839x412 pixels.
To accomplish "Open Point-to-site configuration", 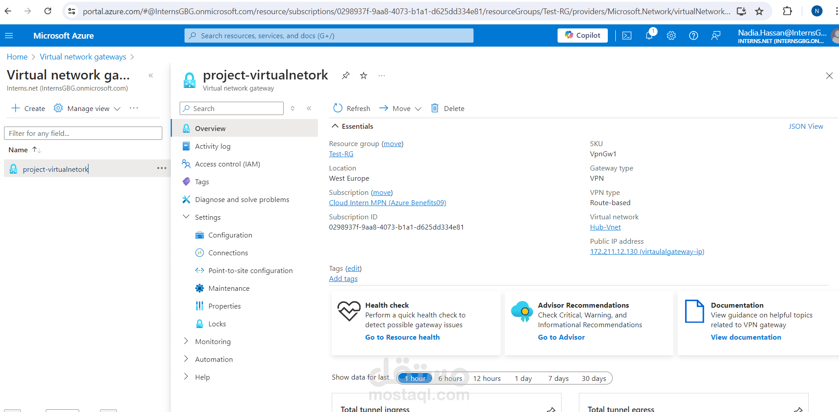I will point(250,270).
